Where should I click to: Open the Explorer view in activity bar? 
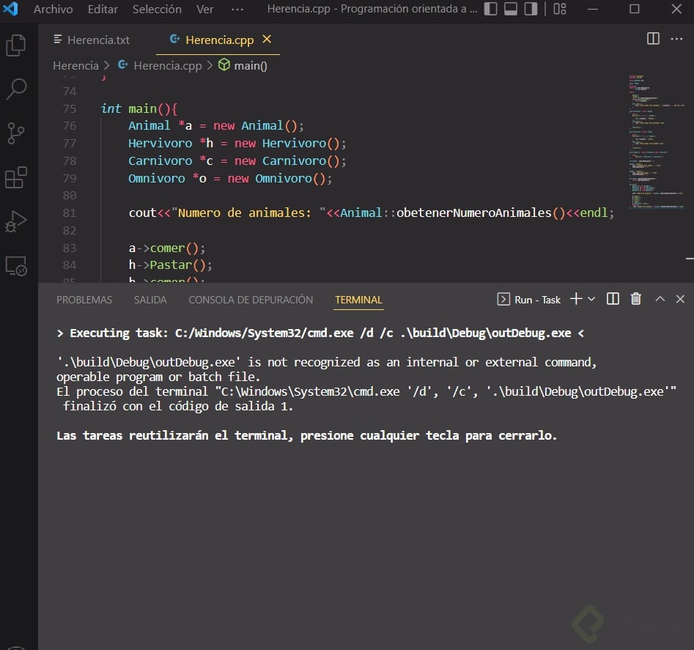16,46
